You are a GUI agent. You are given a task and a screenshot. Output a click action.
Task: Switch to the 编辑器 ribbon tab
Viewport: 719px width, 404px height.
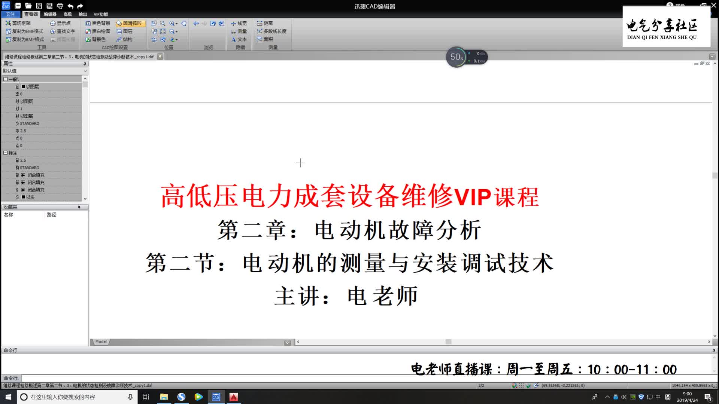(x=50, y=14)
